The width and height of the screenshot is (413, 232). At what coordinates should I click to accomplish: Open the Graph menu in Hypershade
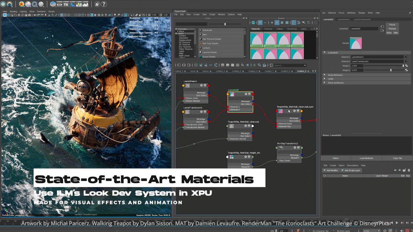click(212, 14)
